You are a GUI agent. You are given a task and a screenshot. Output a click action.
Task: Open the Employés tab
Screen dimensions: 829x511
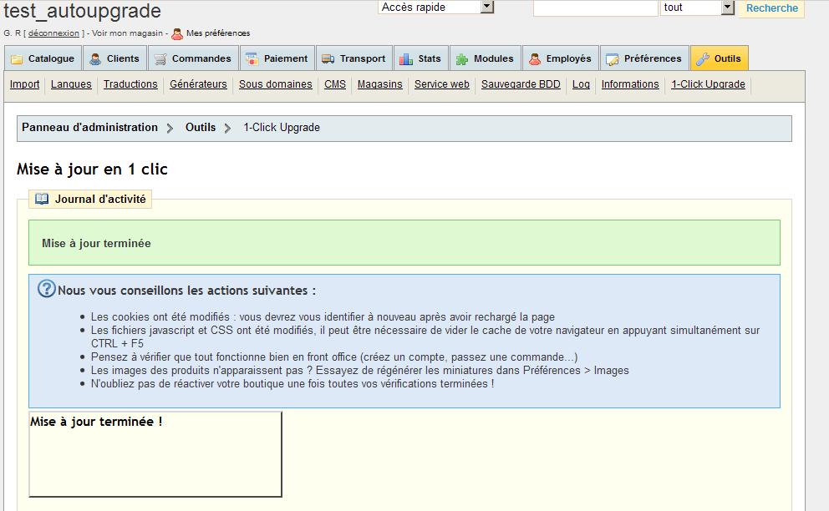[561, 58]
